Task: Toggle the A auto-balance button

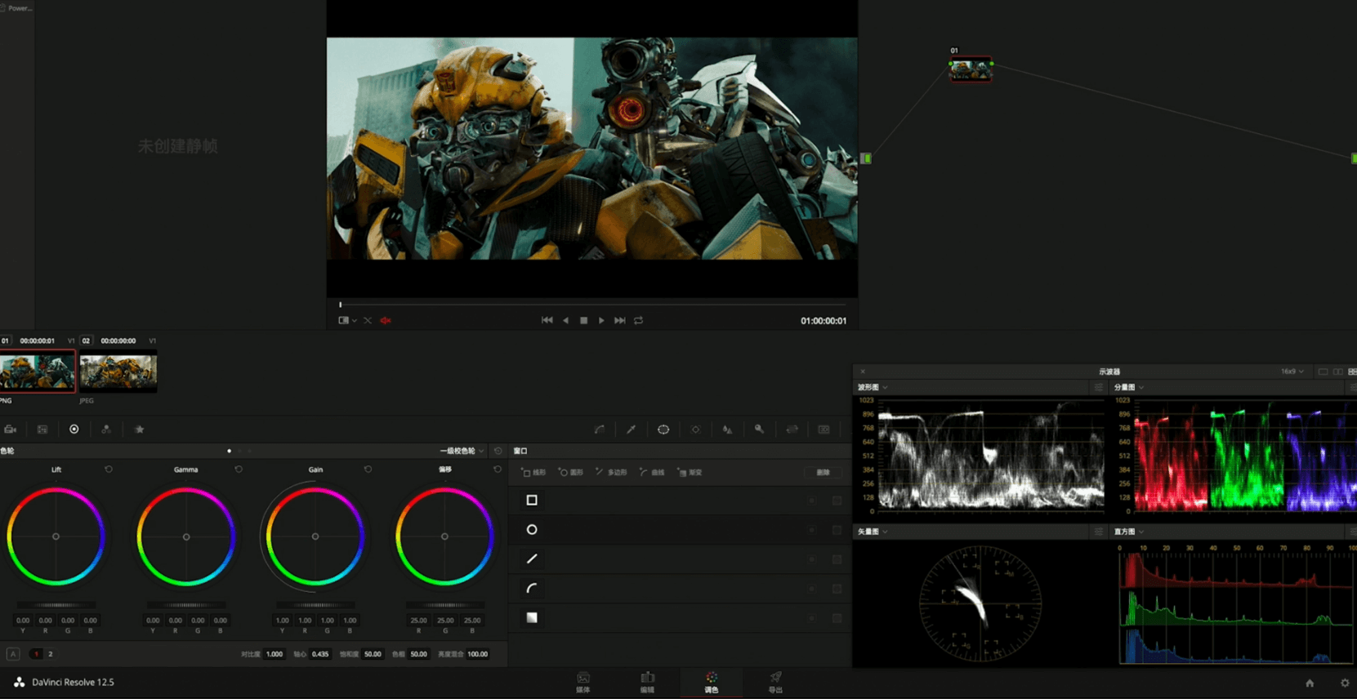Action: (x=13, y=654)
